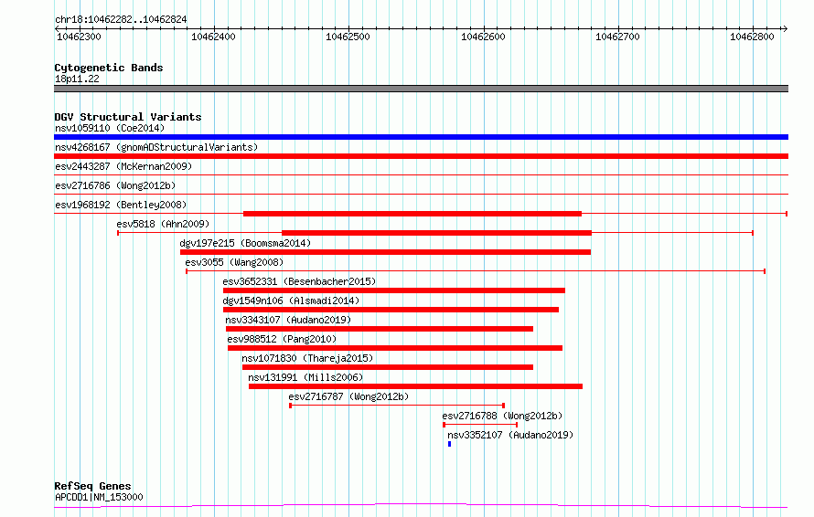This screenshot has width=814, height=517.
Task: Click the DGV Structural Variants track title
Action: (x=128, y=117)
